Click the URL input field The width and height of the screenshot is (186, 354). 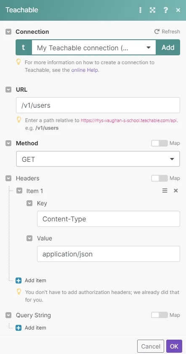pos(98,105)
